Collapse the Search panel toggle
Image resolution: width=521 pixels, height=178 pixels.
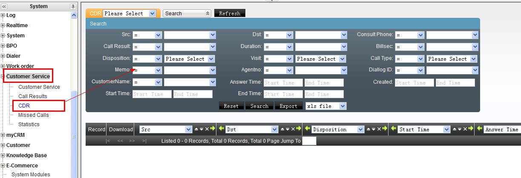pos(208,14)
